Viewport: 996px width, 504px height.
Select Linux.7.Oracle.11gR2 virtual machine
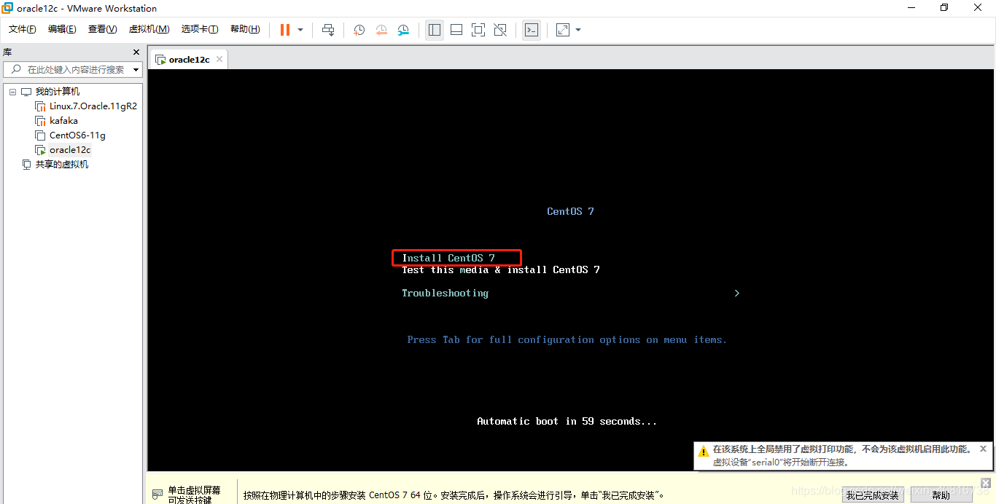[x=93, y=106]
